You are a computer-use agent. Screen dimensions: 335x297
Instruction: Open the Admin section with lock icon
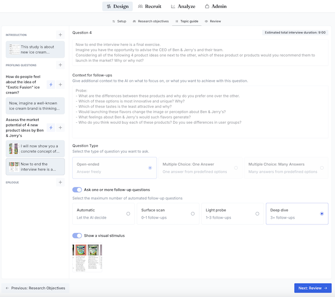click(216, 7)
